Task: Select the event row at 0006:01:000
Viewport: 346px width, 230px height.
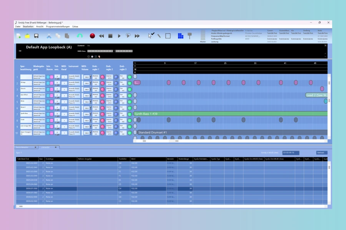Action: coord(171,189)
